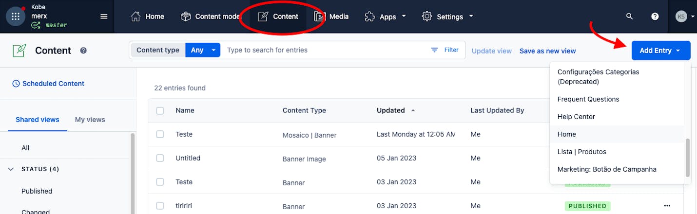
Task: Switch to the My views tab
Action: pyautogui.click(x=90, y=120)
